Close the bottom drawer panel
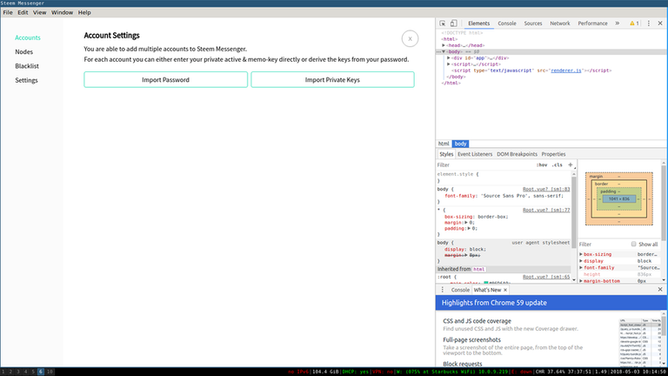Screen dimensions: 668x376 point(660,290)
